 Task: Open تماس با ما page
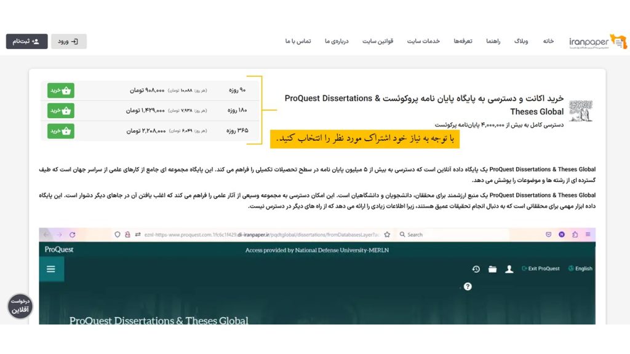tap(298, 41)
